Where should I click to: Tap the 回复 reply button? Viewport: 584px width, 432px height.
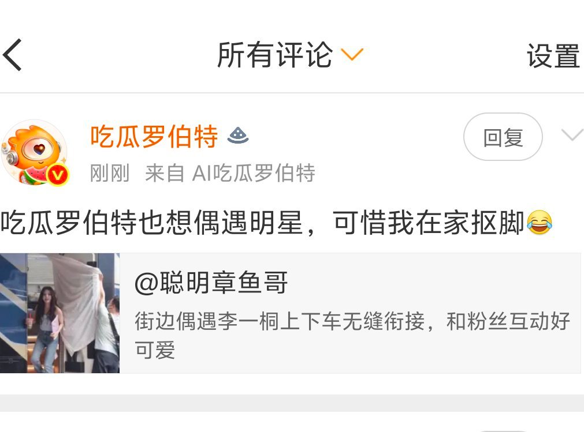(x=503, y=137)
